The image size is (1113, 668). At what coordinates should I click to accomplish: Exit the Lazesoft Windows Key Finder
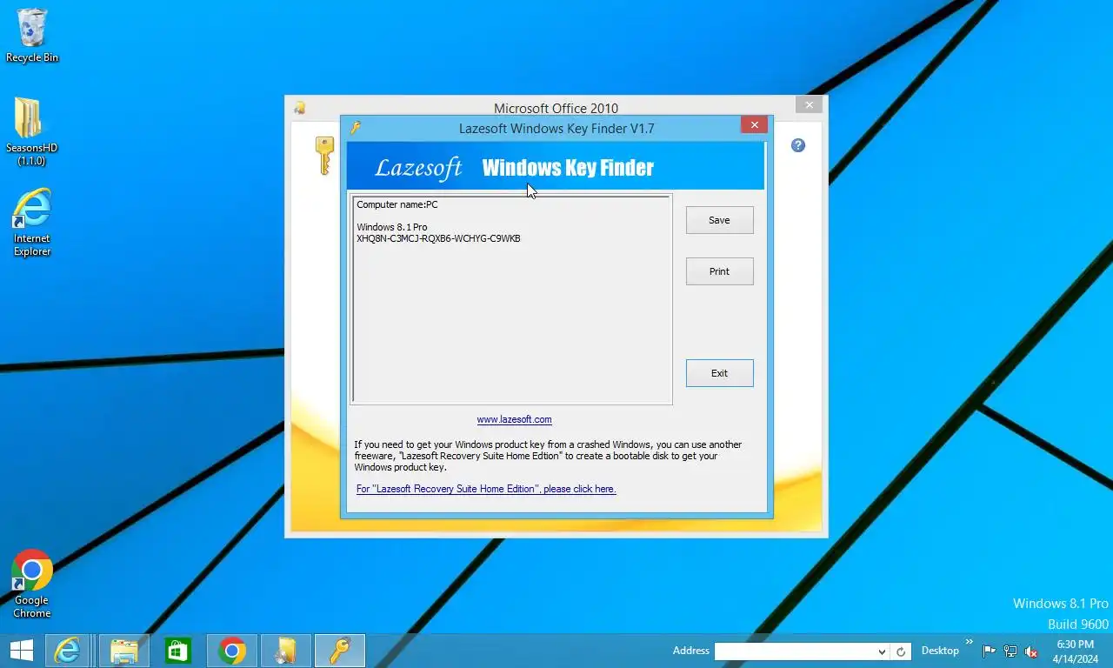click(719, 373)
